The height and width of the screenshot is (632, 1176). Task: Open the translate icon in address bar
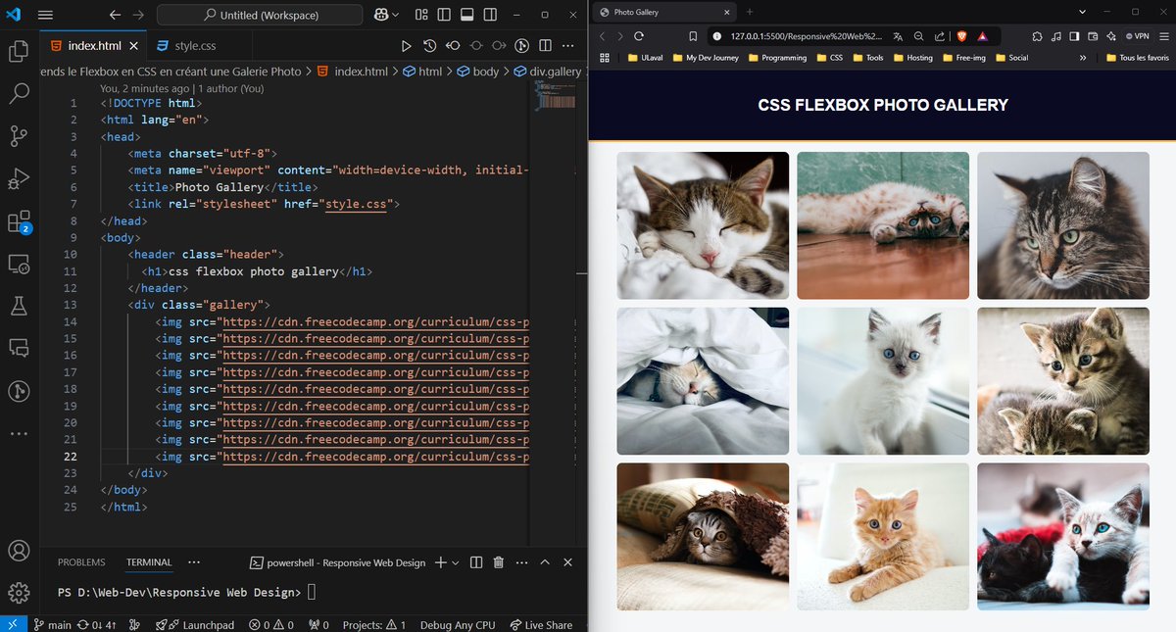[897, 35]
